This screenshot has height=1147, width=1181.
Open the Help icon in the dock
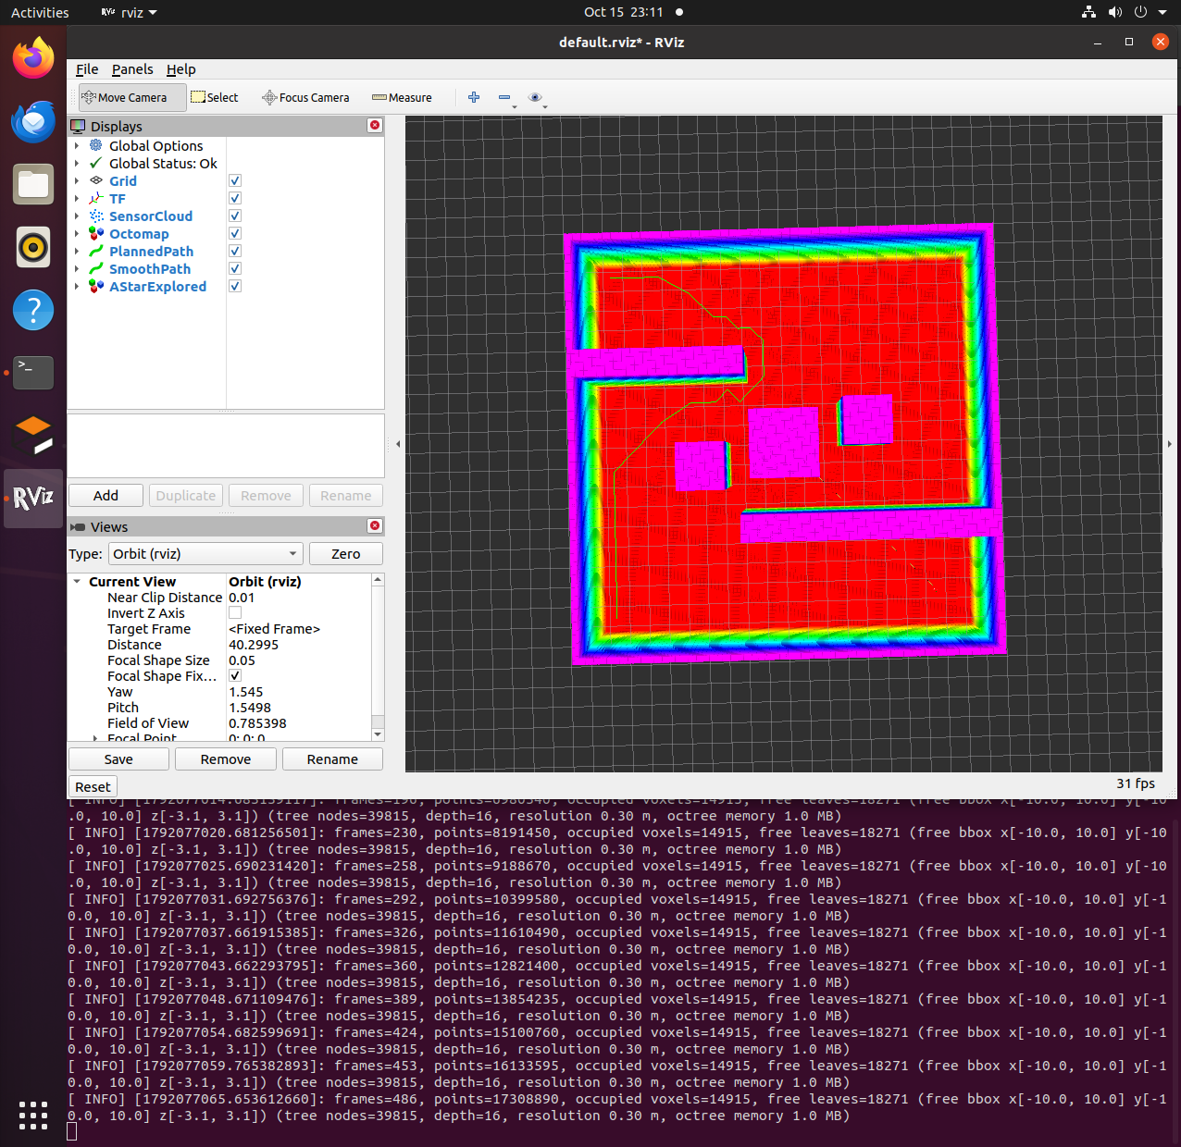coord(33,310)
